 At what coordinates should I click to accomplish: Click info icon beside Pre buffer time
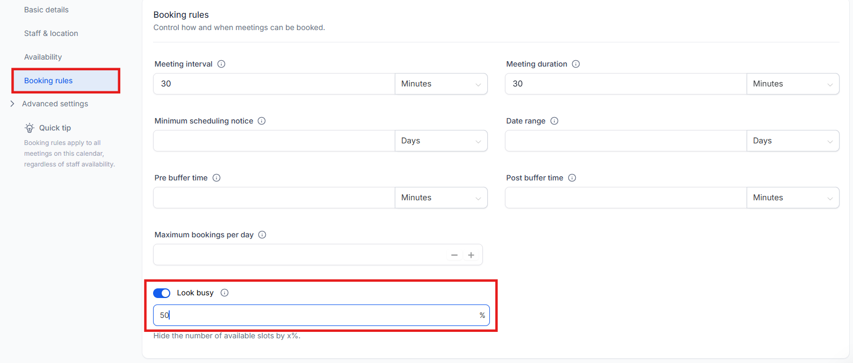click(216, 178)
